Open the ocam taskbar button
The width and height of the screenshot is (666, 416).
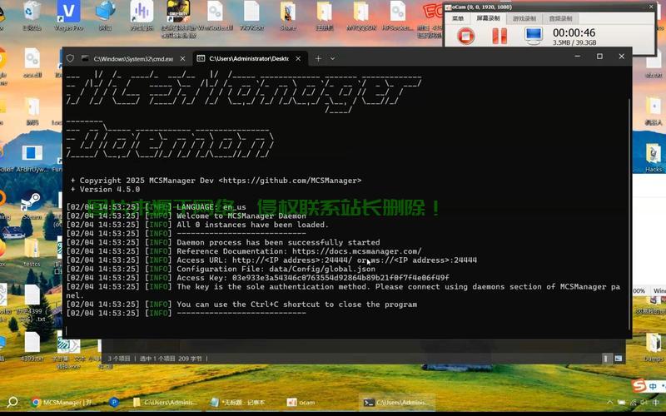[x=301, y=402]
